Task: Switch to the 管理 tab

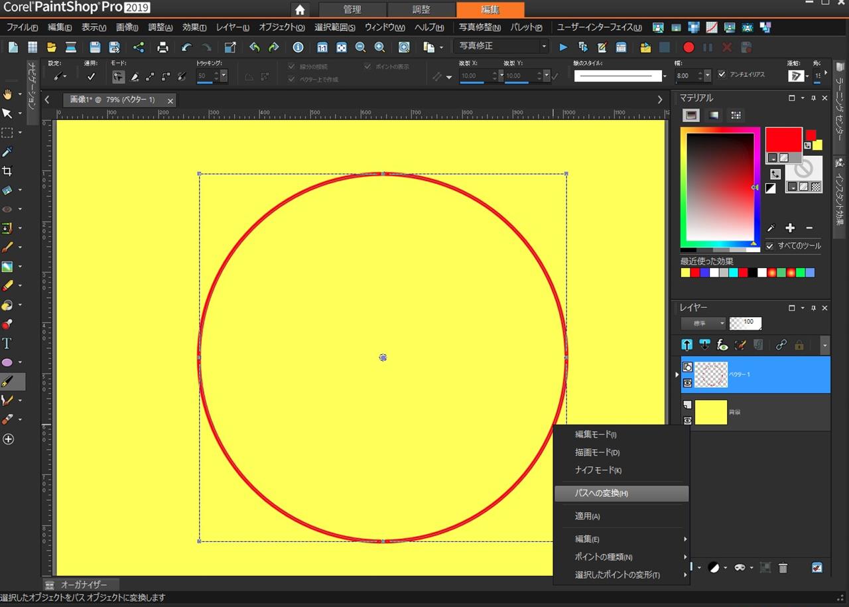Action: coord(352,10)
